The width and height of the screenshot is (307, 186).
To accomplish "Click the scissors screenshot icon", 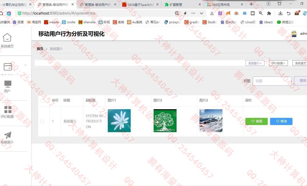I will click(212, 13).
